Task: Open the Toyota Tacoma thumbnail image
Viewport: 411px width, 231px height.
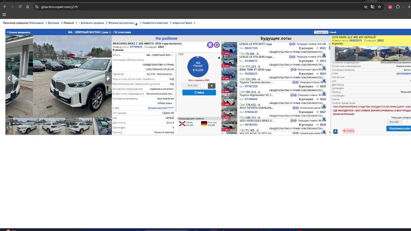Action: click(229, 86)
